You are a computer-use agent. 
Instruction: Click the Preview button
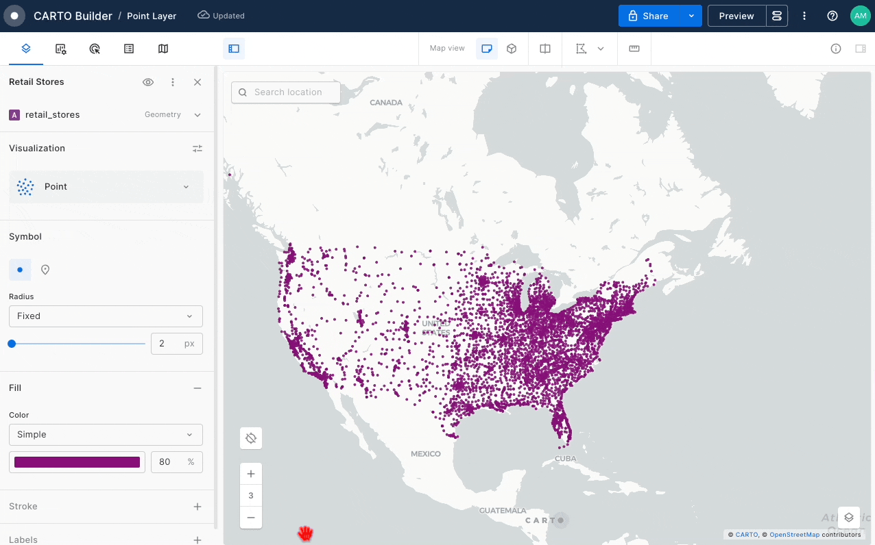[736, 16]
